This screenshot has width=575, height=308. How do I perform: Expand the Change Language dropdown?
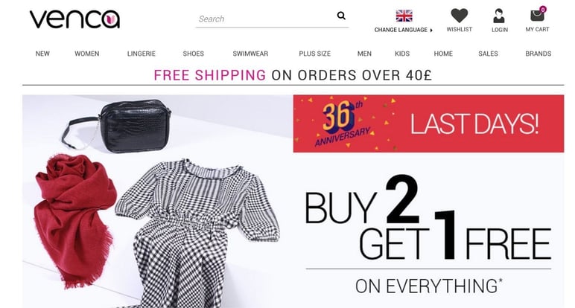click(404, 30)
